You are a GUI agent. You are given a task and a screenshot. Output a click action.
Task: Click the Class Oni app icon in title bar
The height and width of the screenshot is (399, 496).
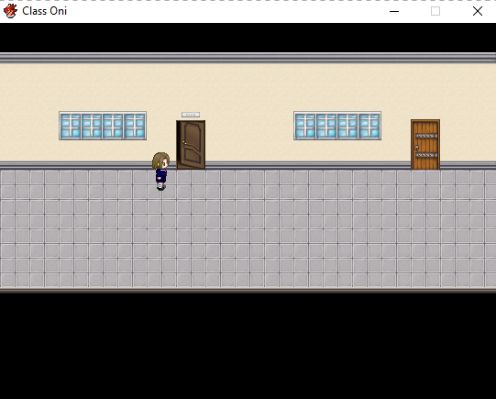[x=10, y=11]
